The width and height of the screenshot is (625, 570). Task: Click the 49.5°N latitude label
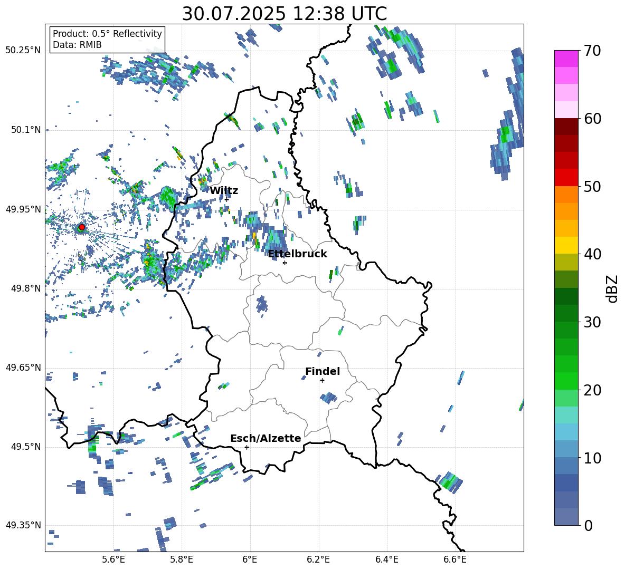pyautogui.click(x=26, y=447)
